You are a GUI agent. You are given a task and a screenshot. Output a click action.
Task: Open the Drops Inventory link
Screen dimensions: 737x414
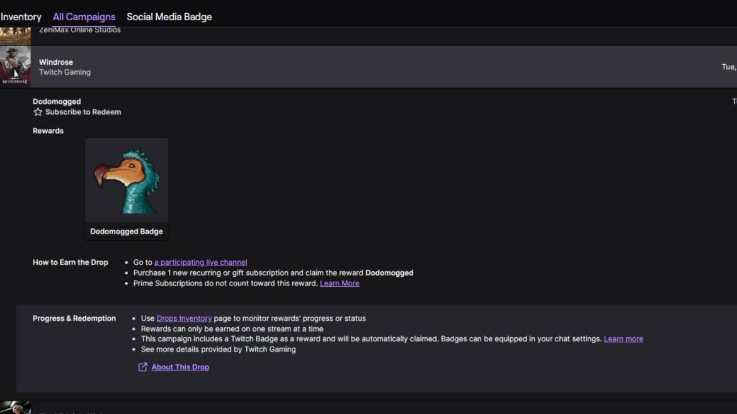(184, 319)
